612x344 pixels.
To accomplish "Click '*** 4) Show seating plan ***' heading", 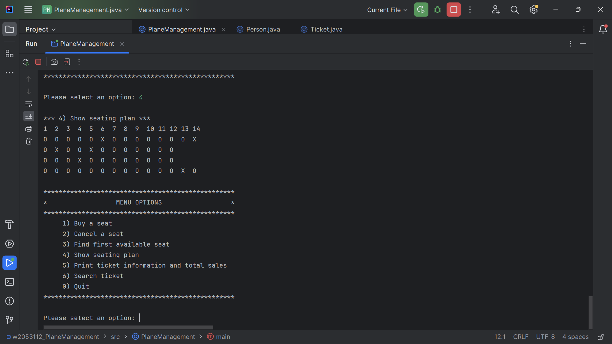I will click(x=97, y=118).
